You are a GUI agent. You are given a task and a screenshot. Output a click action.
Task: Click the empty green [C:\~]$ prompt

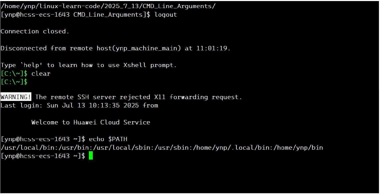coord(14,82)
